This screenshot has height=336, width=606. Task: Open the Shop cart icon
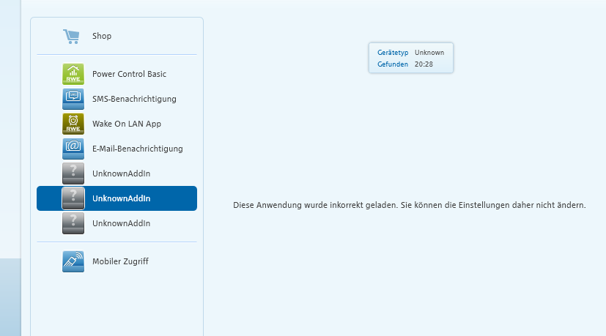[x=72, y=37]
